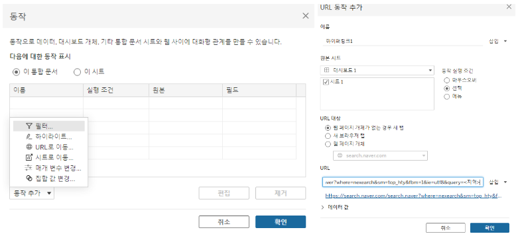Screen dimensions: 520x238
Task: Click the globe icon beside URL로 이동
Action: [x=29, y=147]
